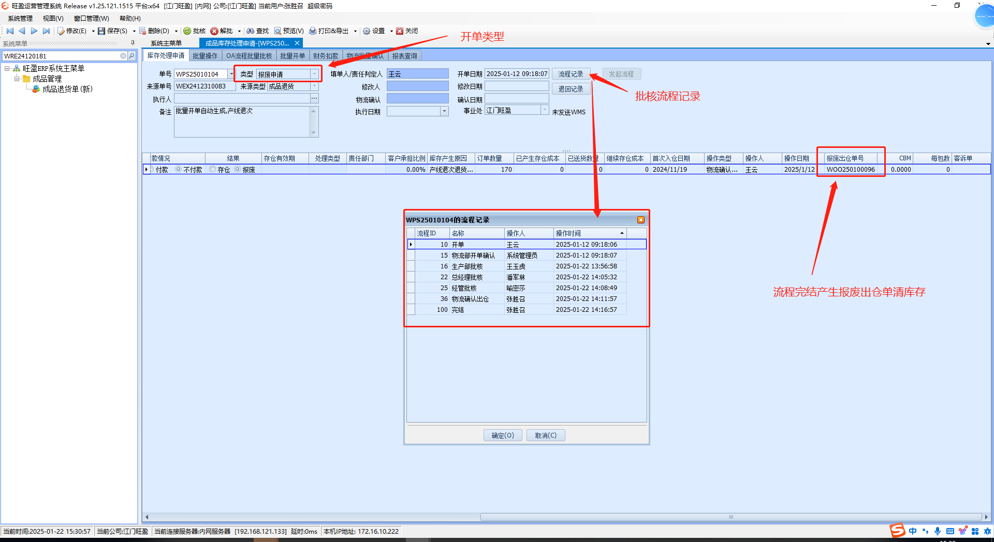Select the 存仓 radio option

213,169
